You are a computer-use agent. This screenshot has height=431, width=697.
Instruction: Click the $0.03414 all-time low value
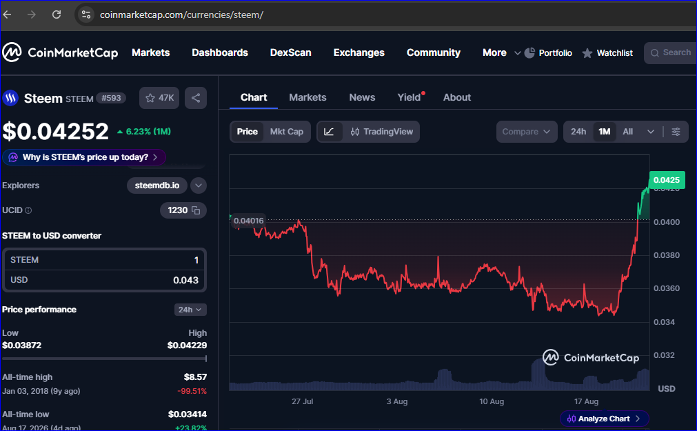(x=187, y=414)
